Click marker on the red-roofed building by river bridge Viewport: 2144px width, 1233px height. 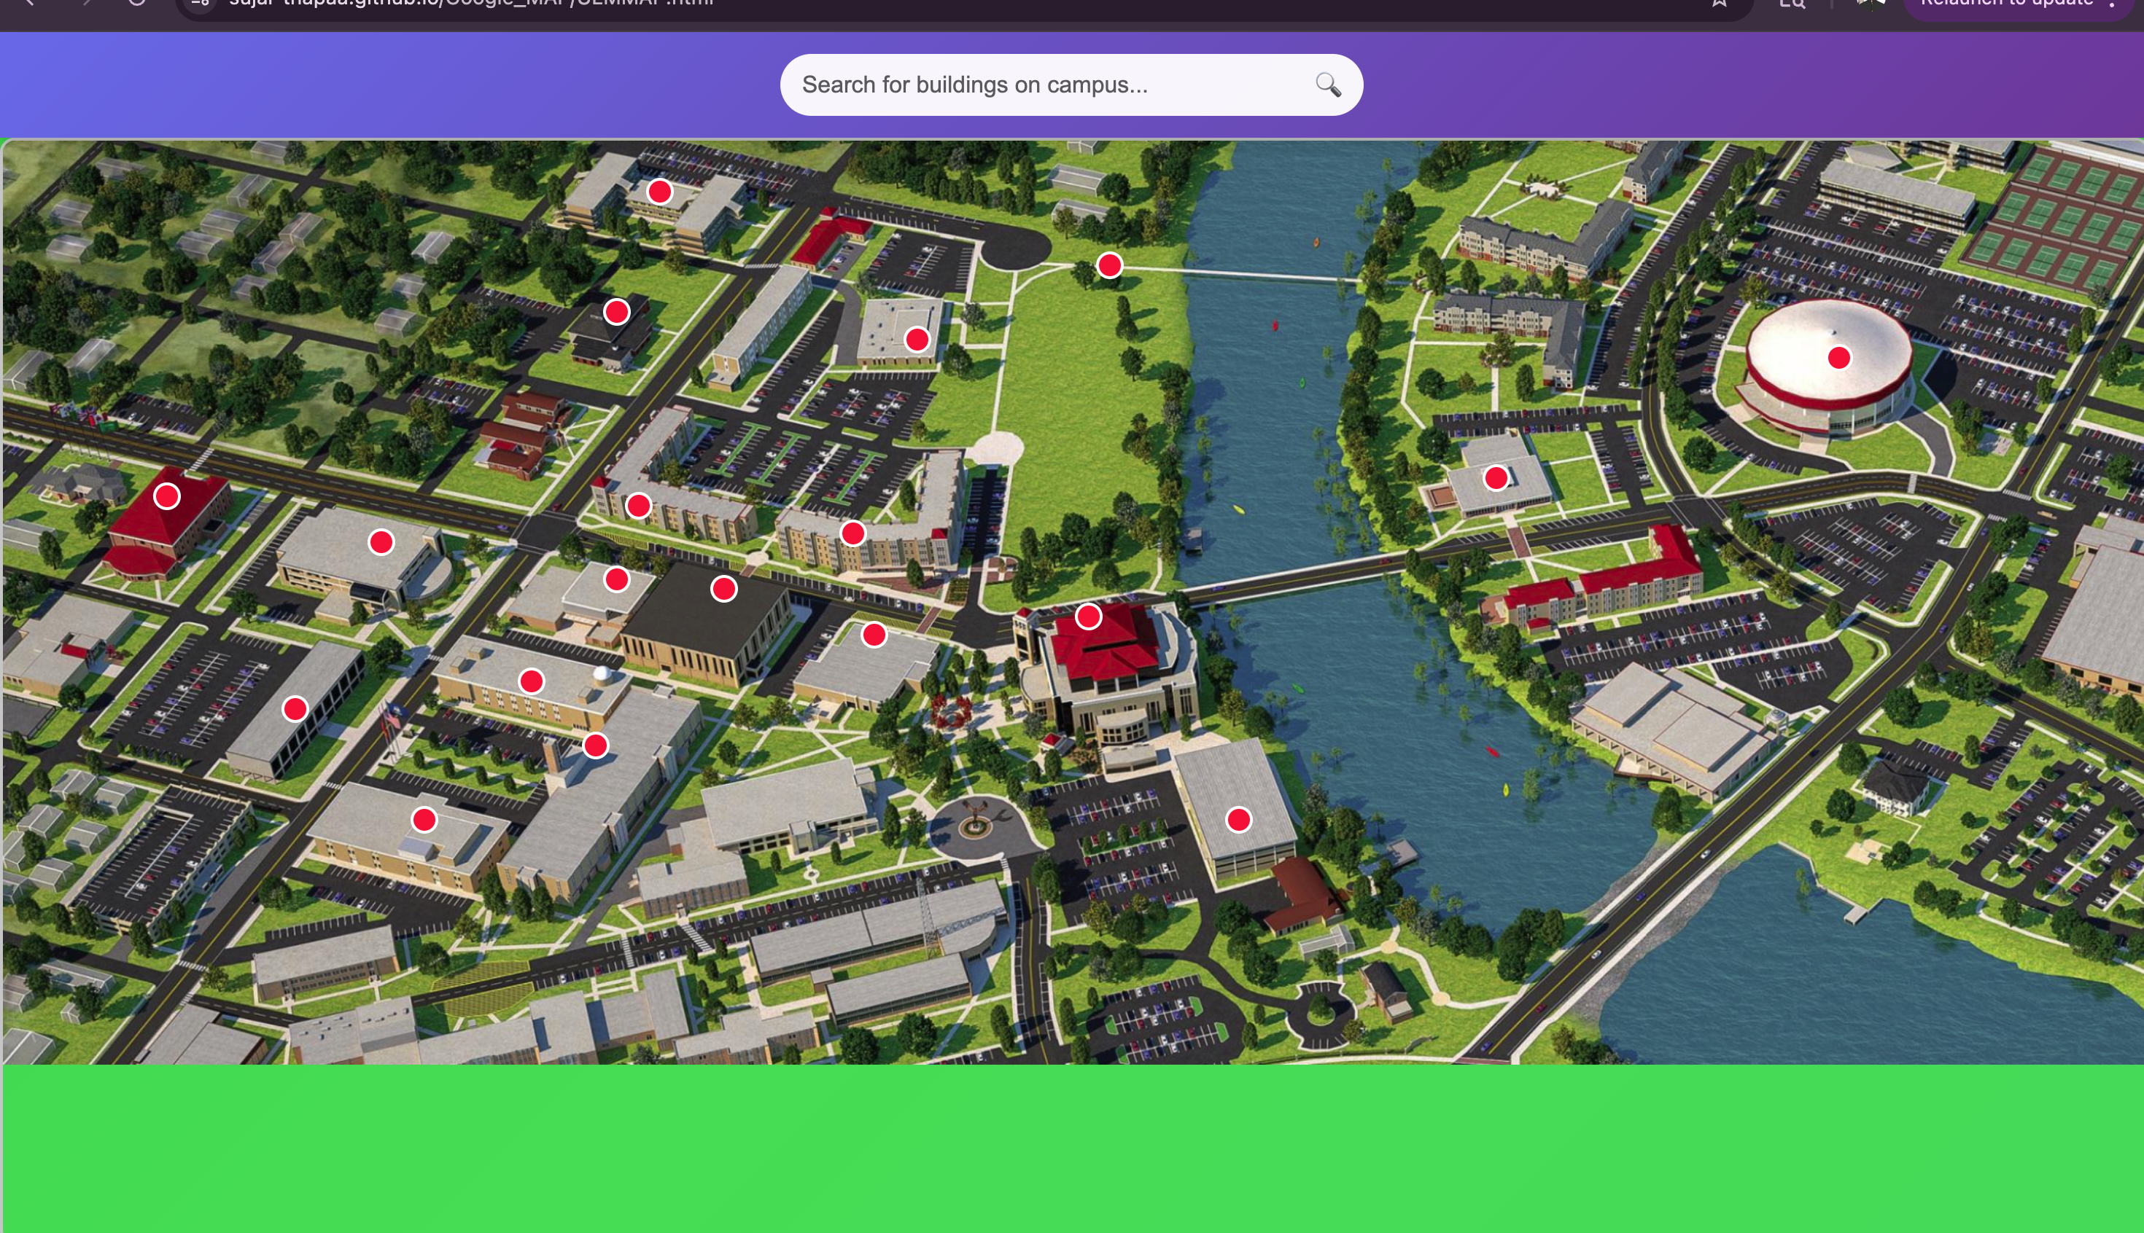pos(1088,617)
